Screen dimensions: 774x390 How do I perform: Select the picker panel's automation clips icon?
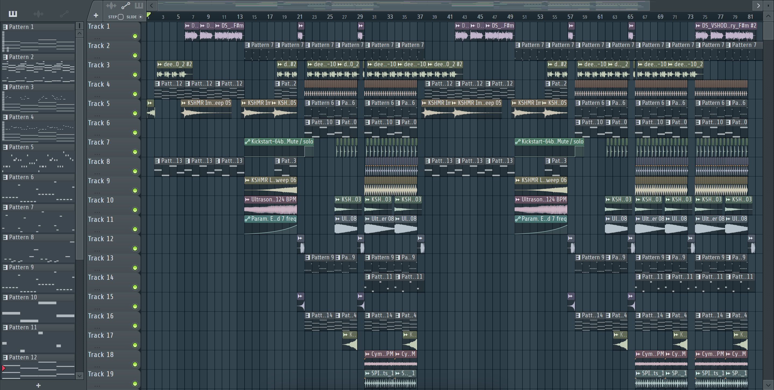coord(64,13)
